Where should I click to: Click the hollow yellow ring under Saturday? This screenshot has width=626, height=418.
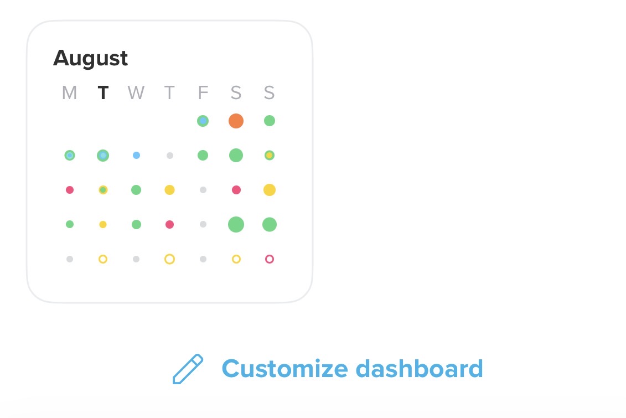[x=236, y=259]
